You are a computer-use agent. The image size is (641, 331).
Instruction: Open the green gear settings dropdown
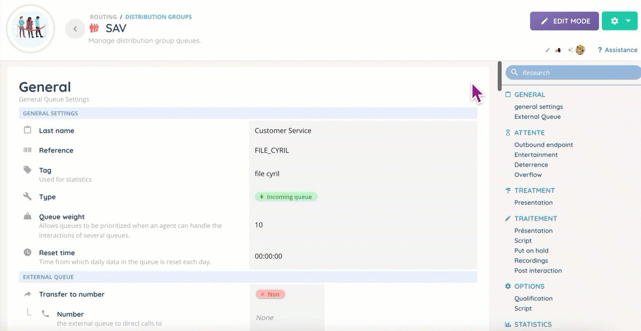coord(619,21)
